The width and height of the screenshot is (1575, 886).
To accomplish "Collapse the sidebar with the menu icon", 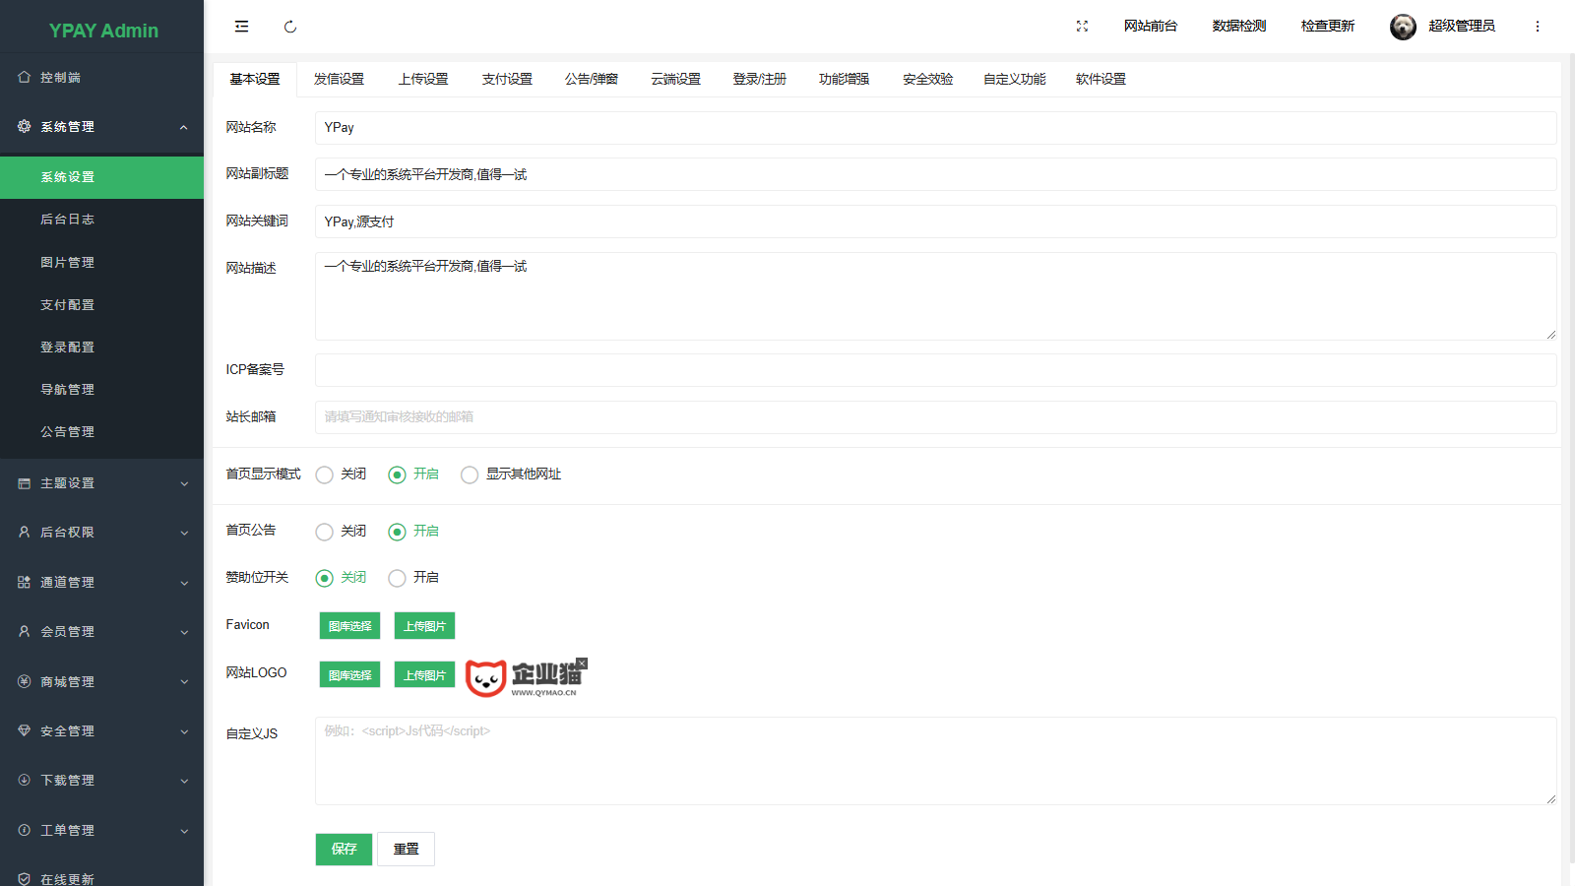I will pos(241,27).
